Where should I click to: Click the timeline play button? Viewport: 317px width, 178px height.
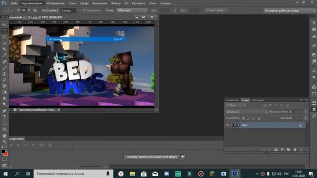click(18, 145)
